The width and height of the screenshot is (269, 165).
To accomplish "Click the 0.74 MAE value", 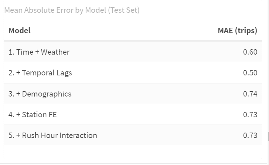I will (250, 94).
